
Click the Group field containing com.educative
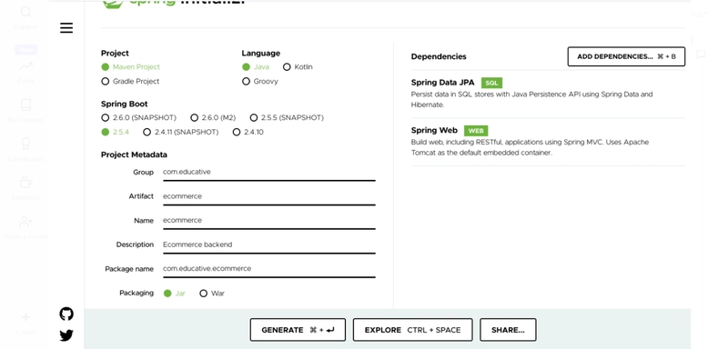[x=268, y=172]
